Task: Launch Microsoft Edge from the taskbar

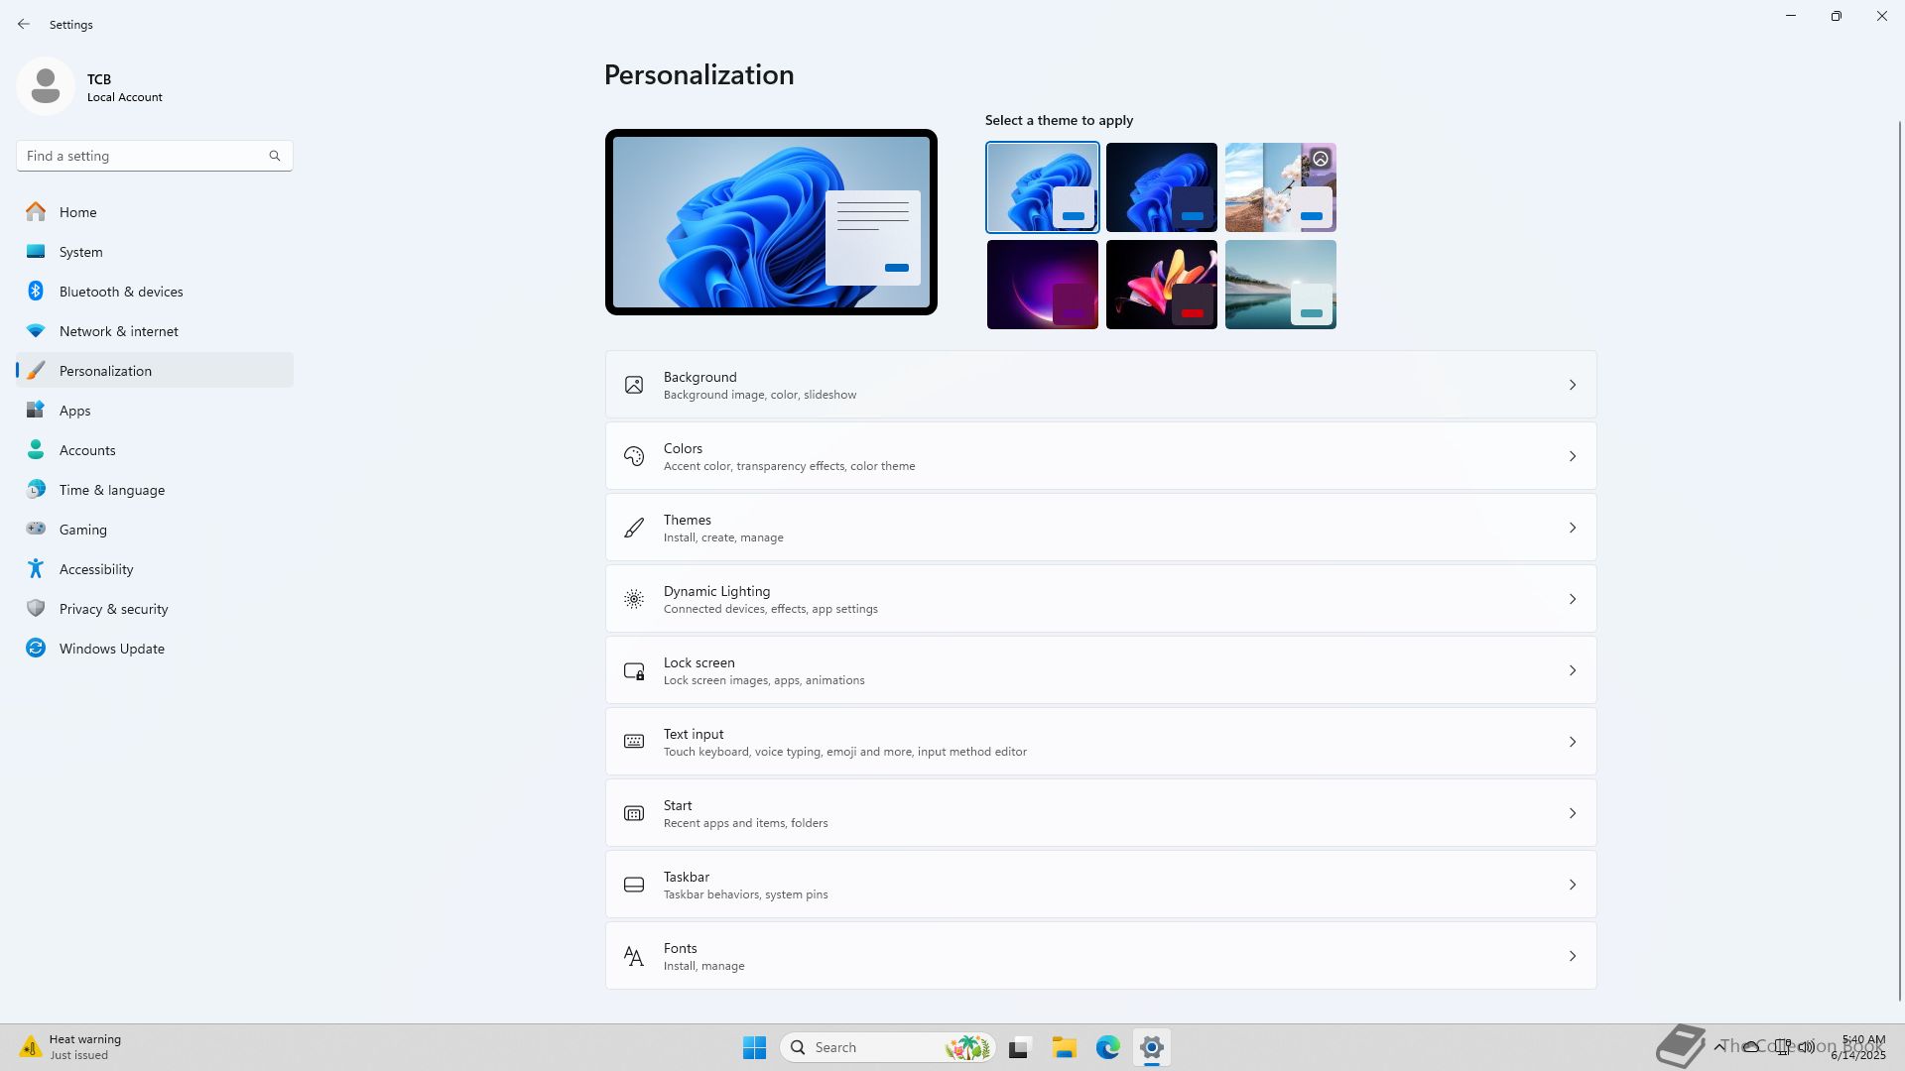Action: point(1107,1047)
